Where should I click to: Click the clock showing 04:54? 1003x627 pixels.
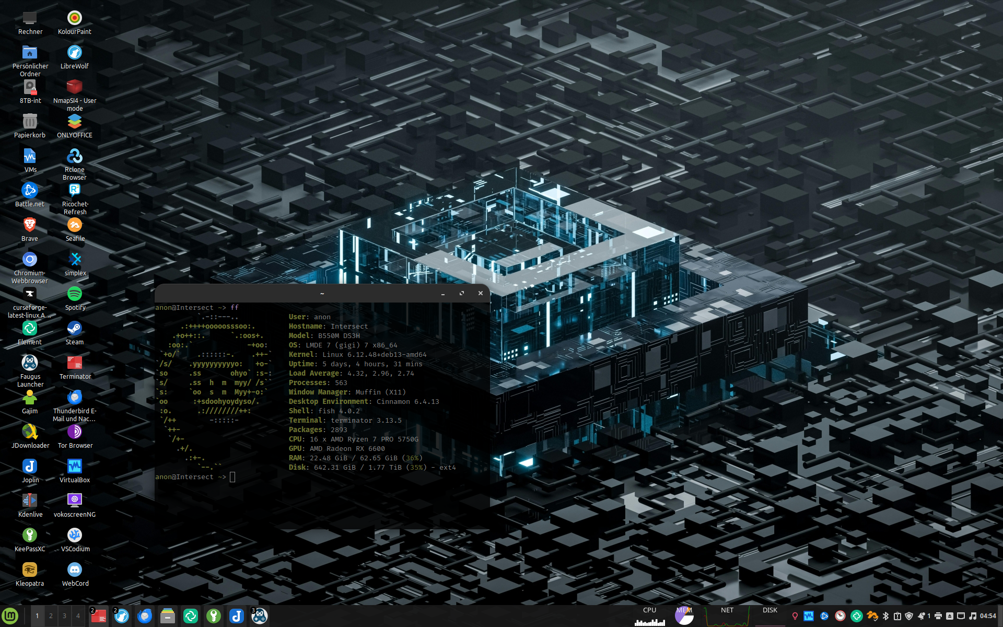(987, 616)
